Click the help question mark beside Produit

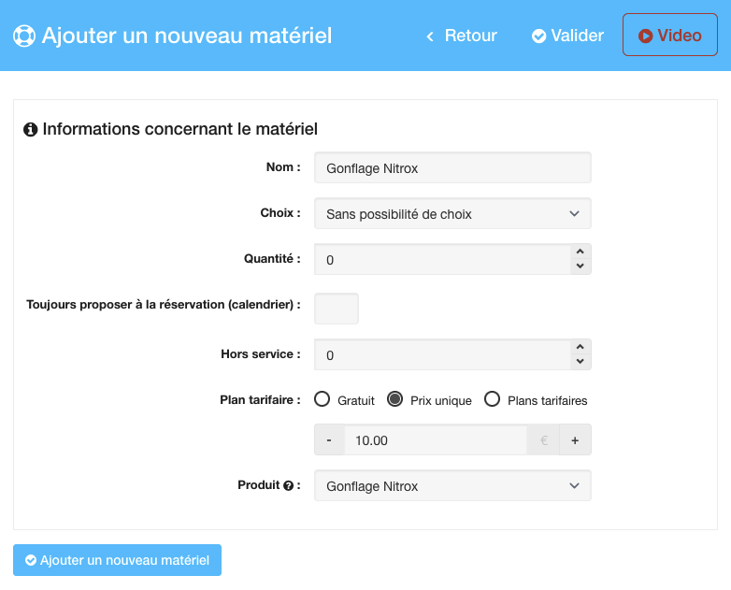[288, 486]
